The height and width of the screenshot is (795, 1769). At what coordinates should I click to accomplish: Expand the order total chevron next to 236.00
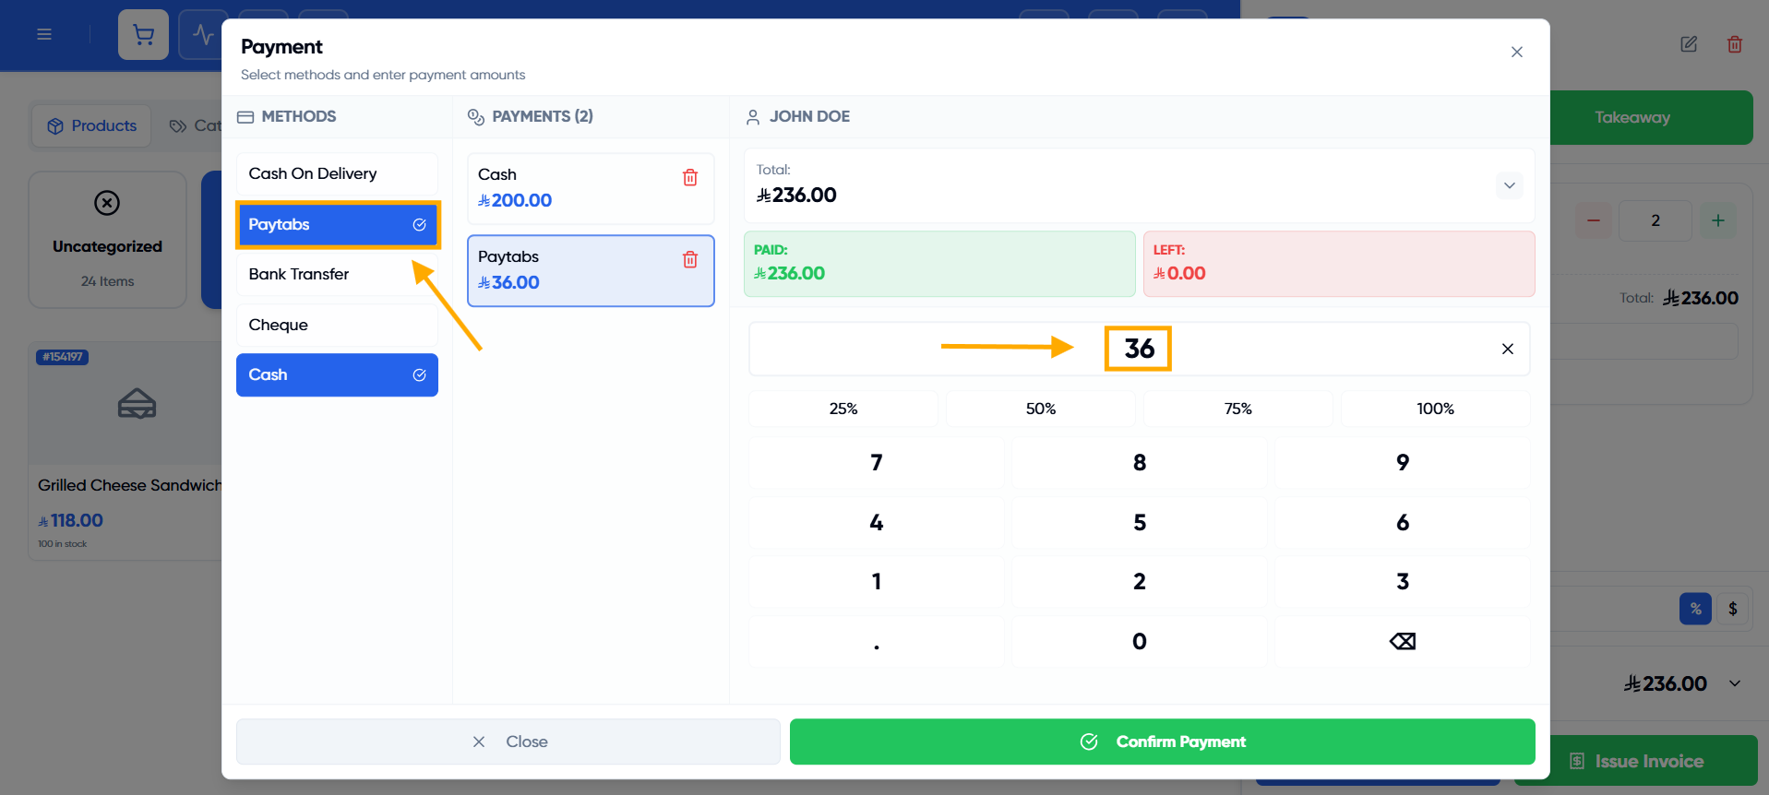pyautogui.click(x=1735, y=683)
